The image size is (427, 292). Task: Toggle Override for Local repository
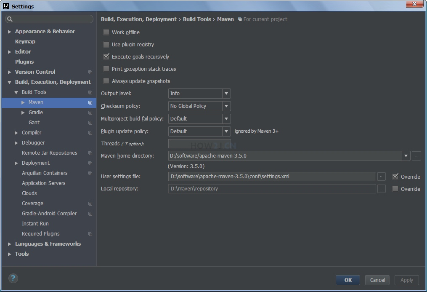point(395,189)
